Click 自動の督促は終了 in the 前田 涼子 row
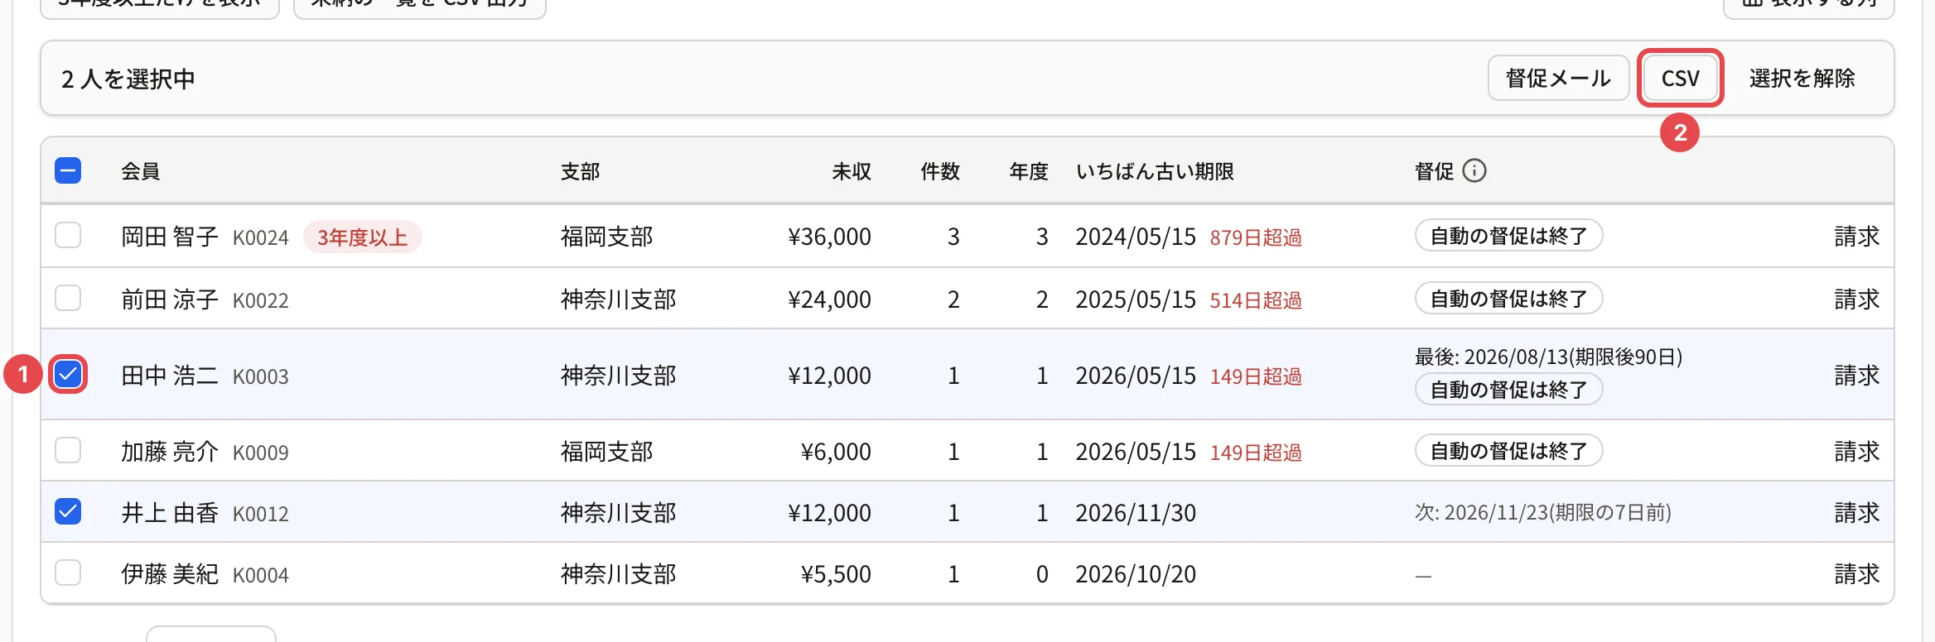The image size is (1935, 642). tap(1508, 299)
